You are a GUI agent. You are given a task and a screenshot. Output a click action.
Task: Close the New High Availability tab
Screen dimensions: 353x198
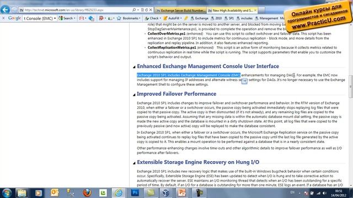(255, 10)
